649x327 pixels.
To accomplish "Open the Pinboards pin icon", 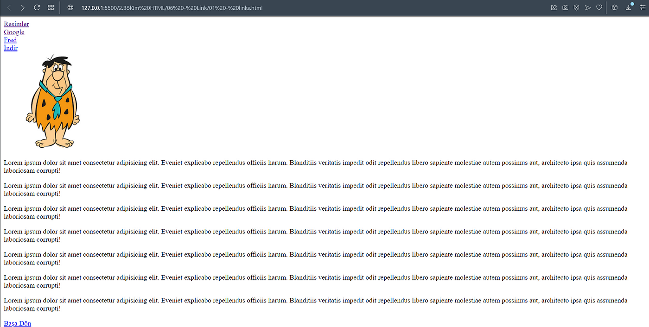I will tap(554, 8).
